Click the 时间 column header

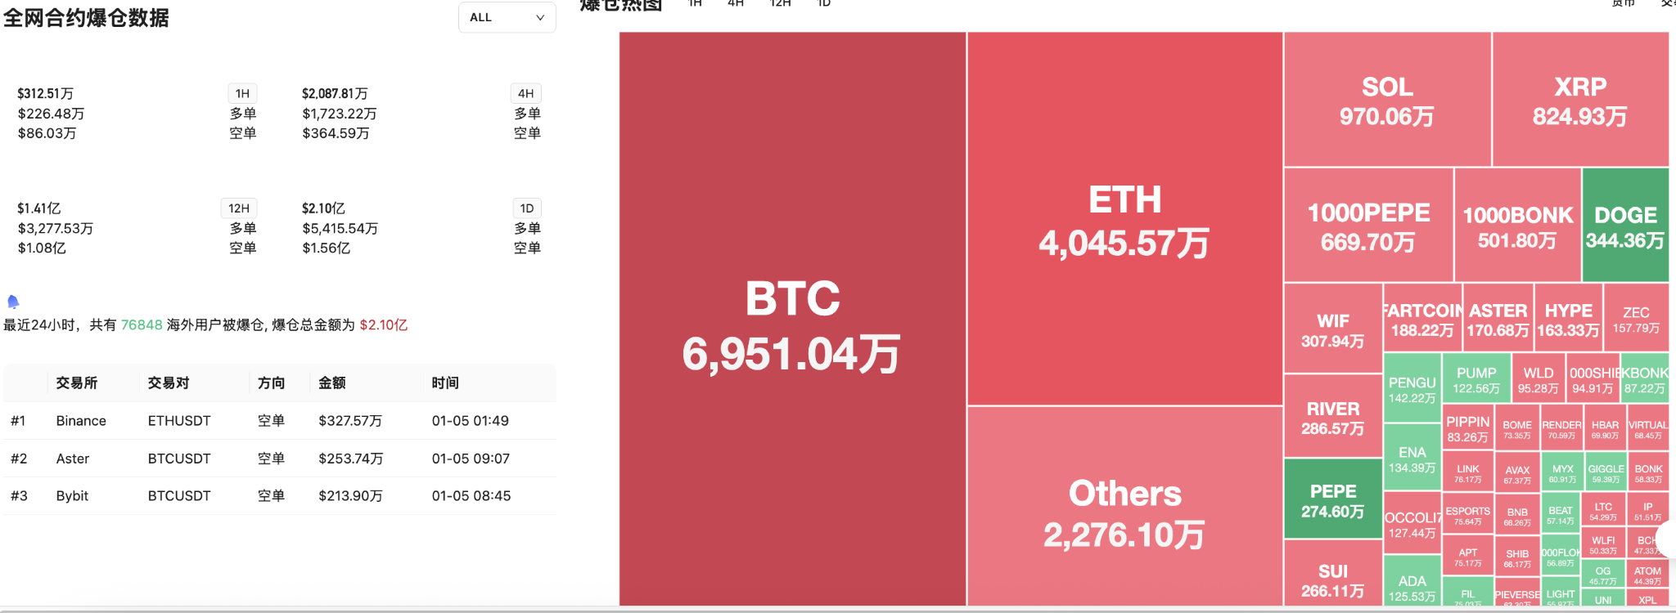click(445, 383)
